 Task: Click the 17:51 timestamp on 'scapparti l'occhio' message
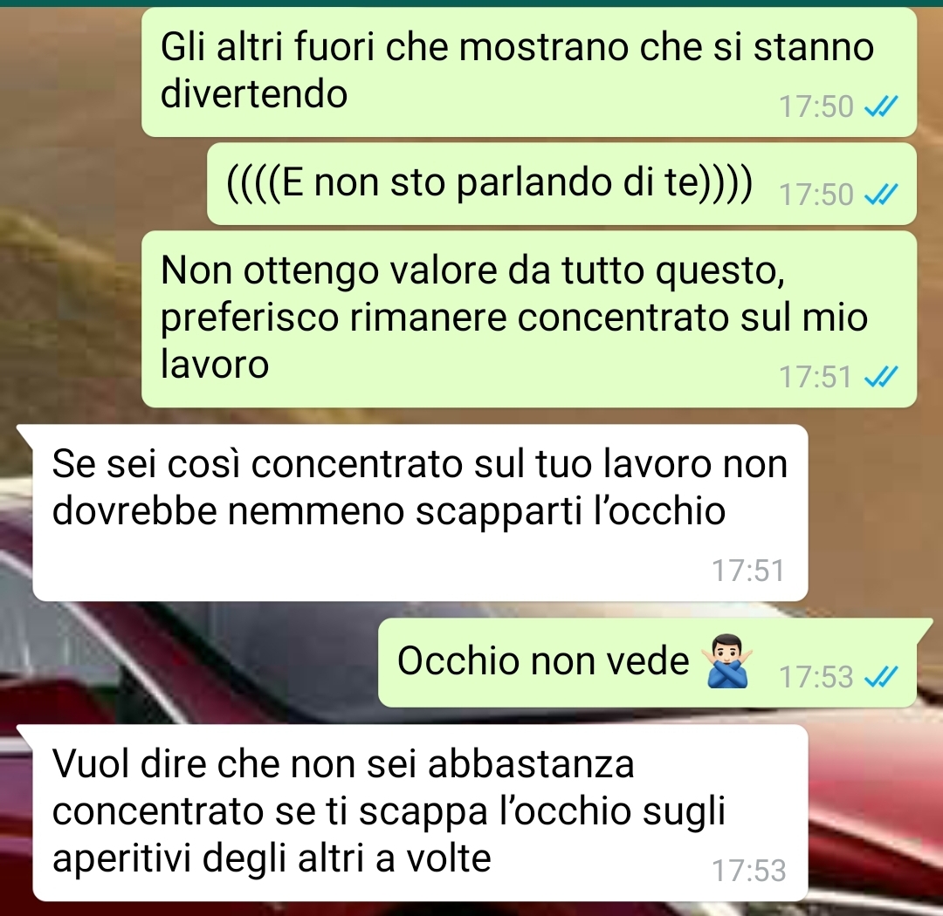(749, 570)
